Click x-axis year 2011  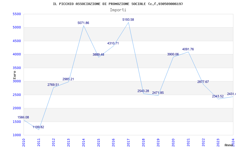pyautogui.click(x=39, y=142)
